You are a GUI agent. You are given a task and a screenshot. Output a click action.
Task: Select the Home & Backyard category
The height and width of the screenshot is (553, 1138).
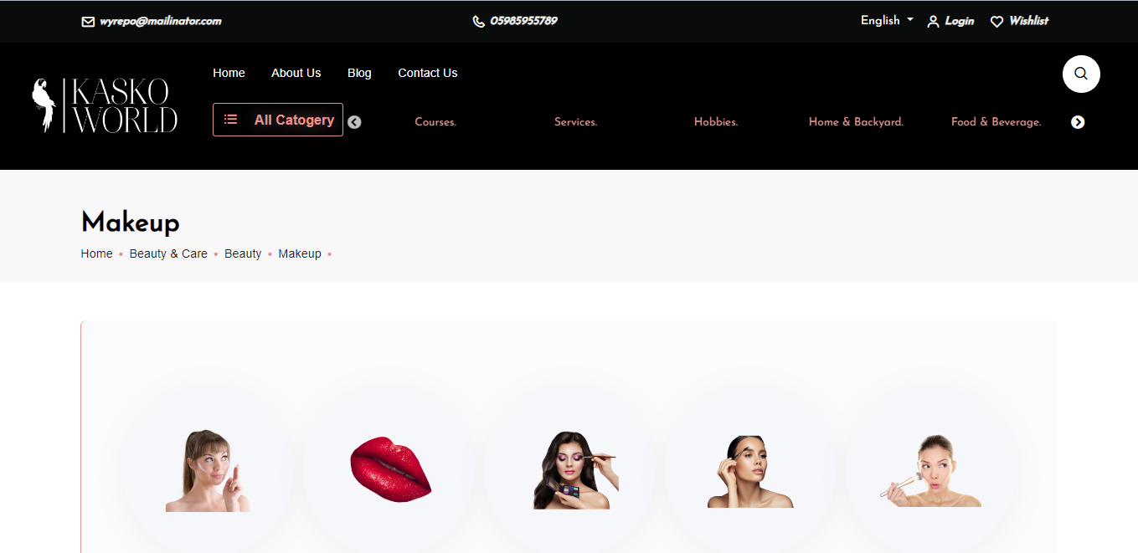856,122
